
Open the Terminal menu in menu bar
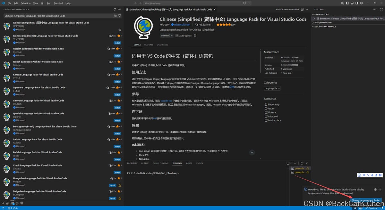pos(58,3)
